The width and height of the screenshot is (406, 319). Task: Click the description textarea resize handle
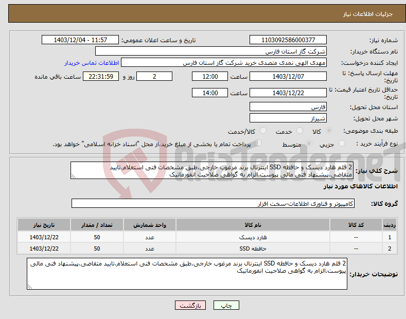point(74,176)
